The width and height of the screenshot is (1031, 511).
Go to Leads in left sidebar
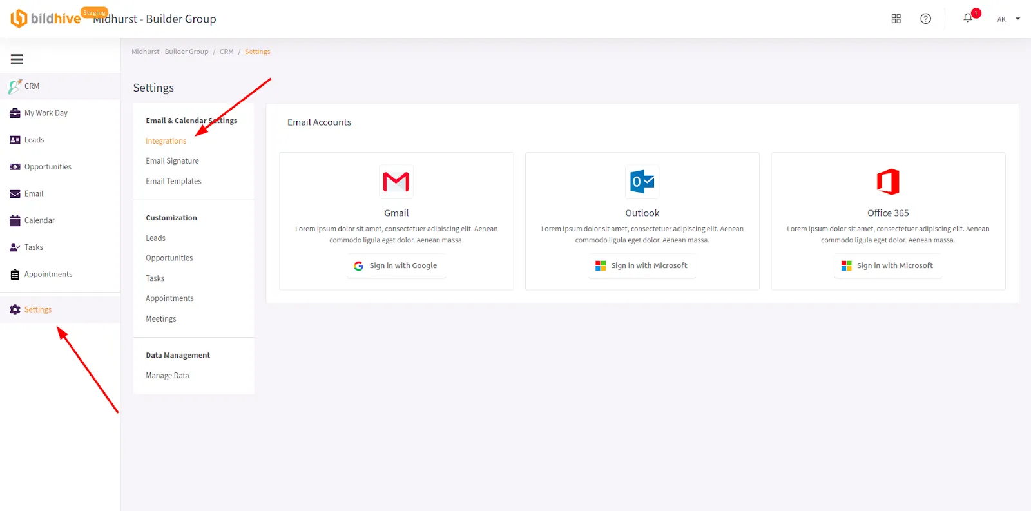pos(34,140)
